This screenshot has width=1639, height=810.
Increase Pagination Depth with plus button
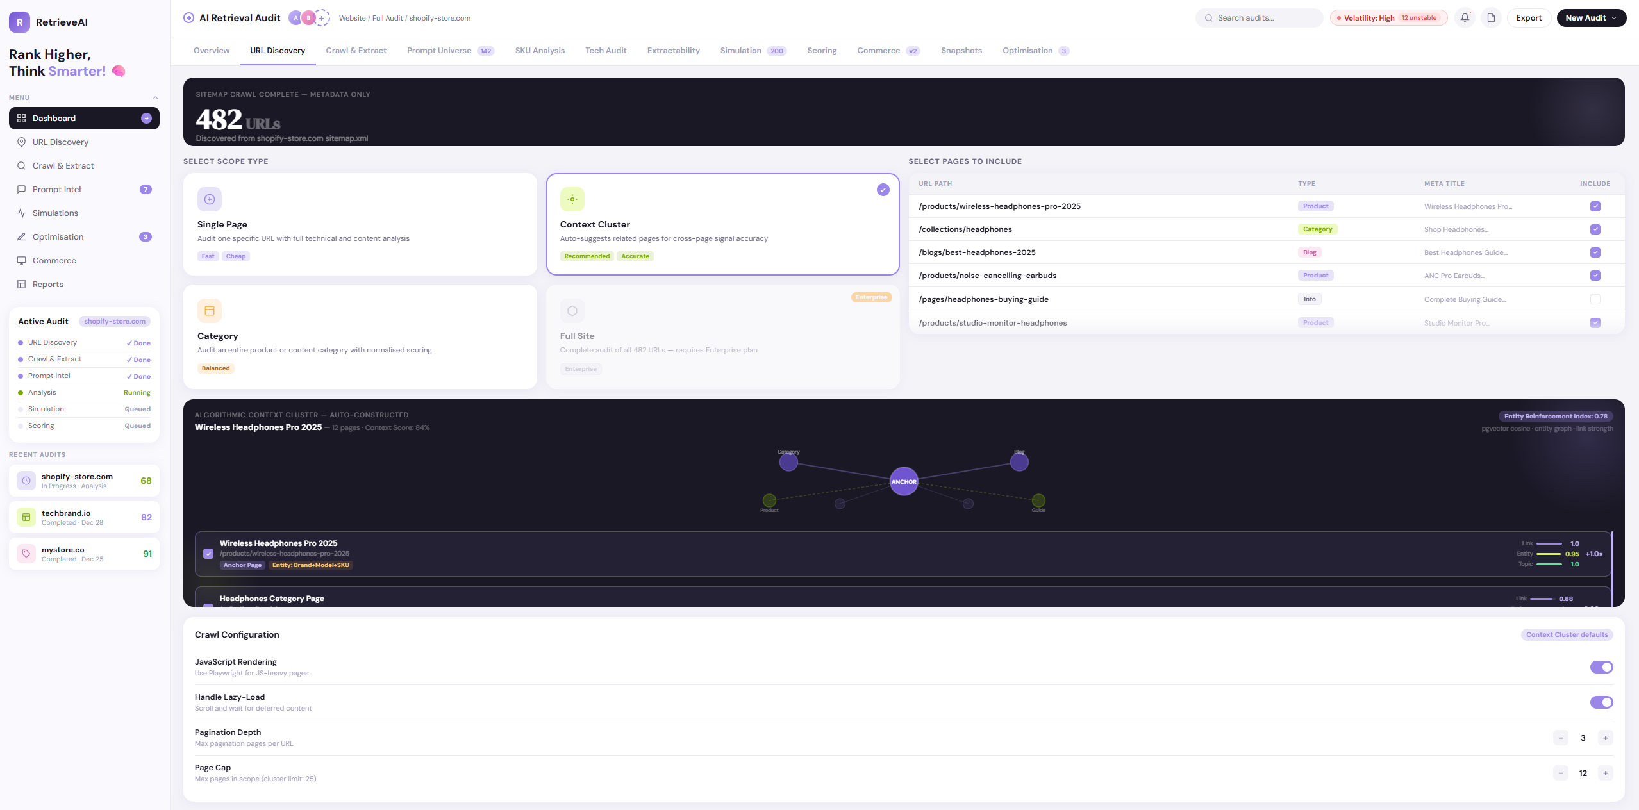pos(1605,738)
